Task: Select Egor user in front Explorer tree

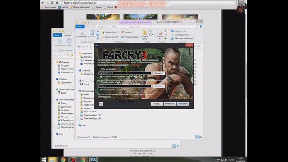Action: [x=85, y=84]
